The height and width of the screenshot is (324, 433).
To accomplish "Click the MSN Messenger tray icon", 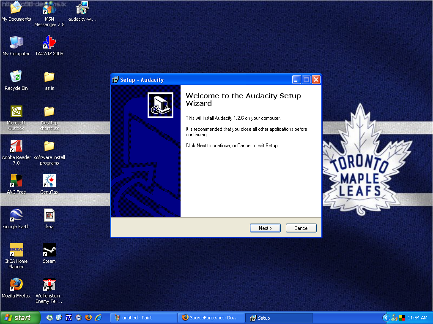I will pos(394,318).
